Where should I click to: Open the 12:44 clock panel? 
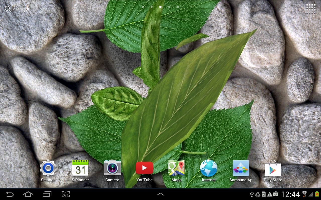click(x=290, y=194)
